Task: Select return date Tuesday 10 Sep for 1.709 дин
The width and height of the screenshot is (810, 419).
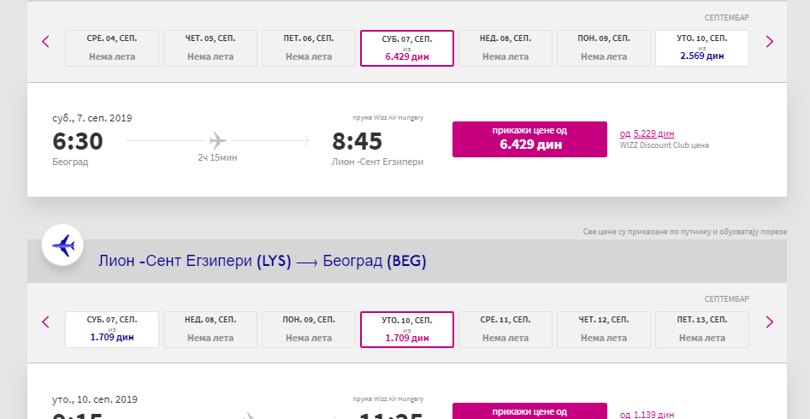Action: tap(407, 329)
